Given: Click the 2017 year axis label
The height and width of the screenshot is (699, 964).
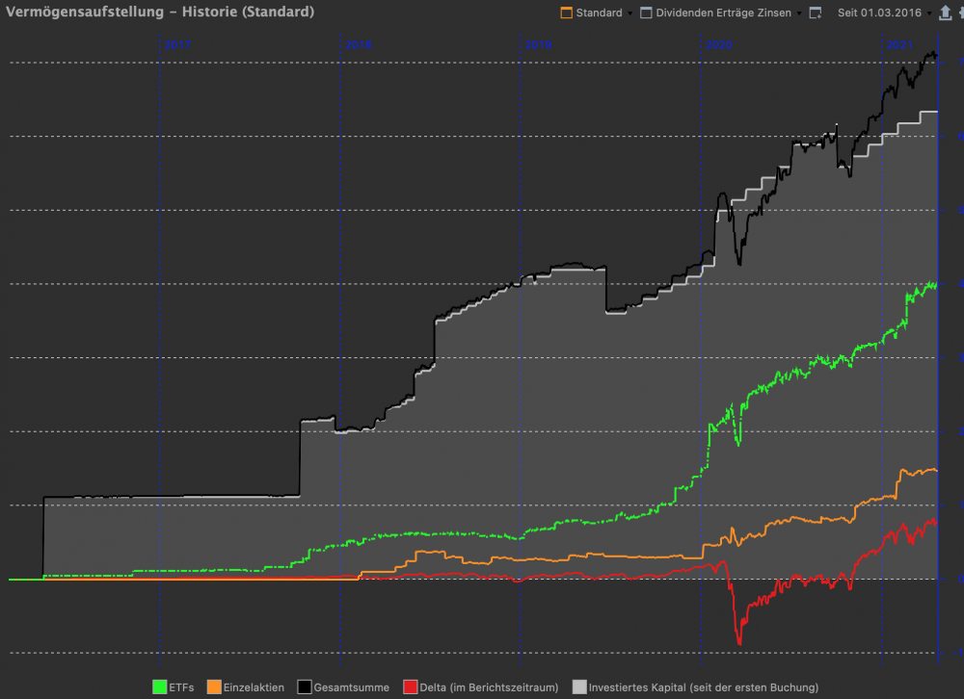Looking at the screenshot, I should pyautogui.click(x=177, y=45).
